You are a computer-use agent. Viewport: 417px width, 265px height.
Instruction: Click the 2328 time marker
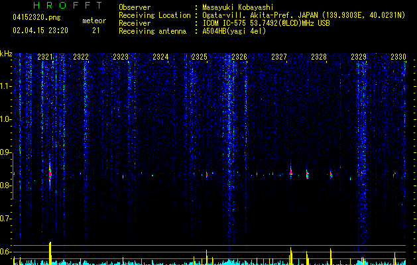(x=319, y=56)
